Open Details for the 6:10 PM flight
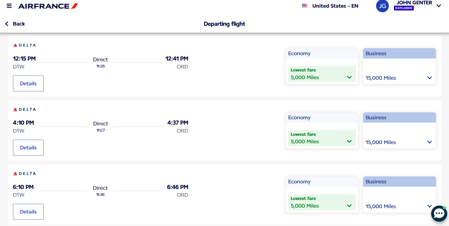The width and height of the screenshot is (449, 226). 28,212
